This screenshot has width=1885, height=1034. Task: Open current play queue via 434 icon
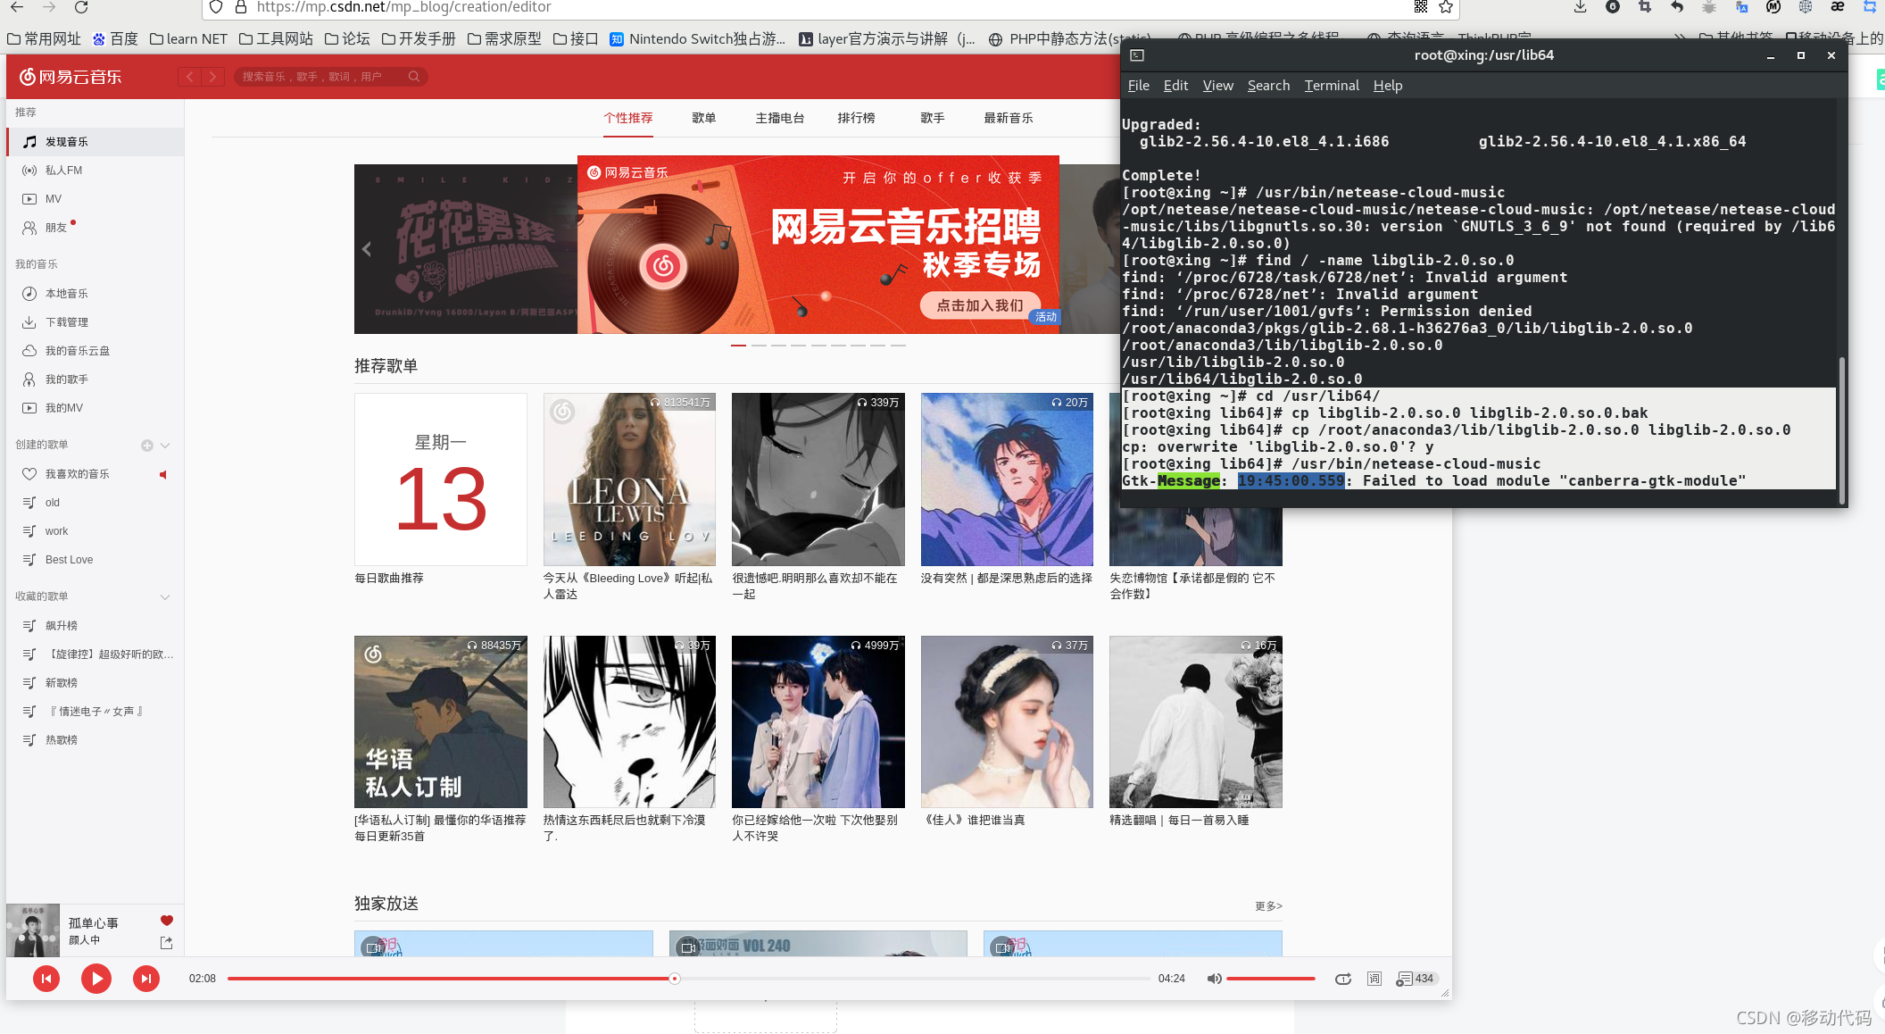1410,978
